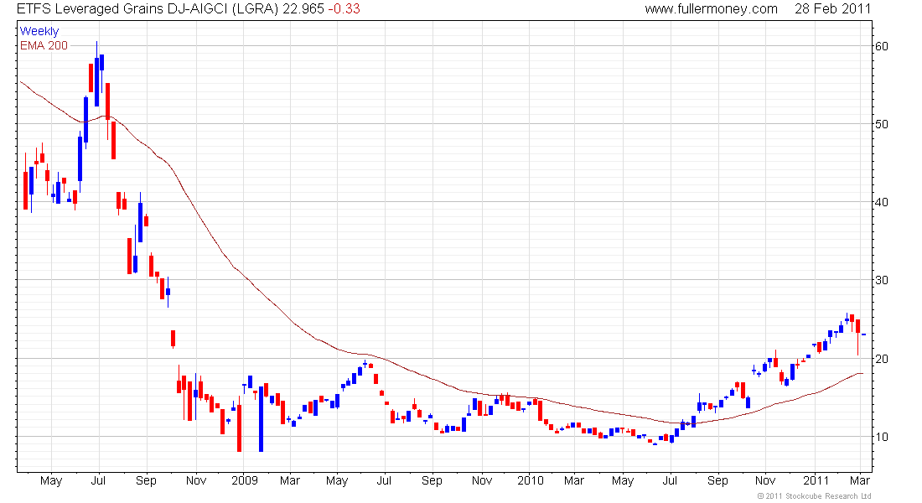
Task: Select the Weekly timeframe label
Action: pyautogui.click(x=39, y=31)
